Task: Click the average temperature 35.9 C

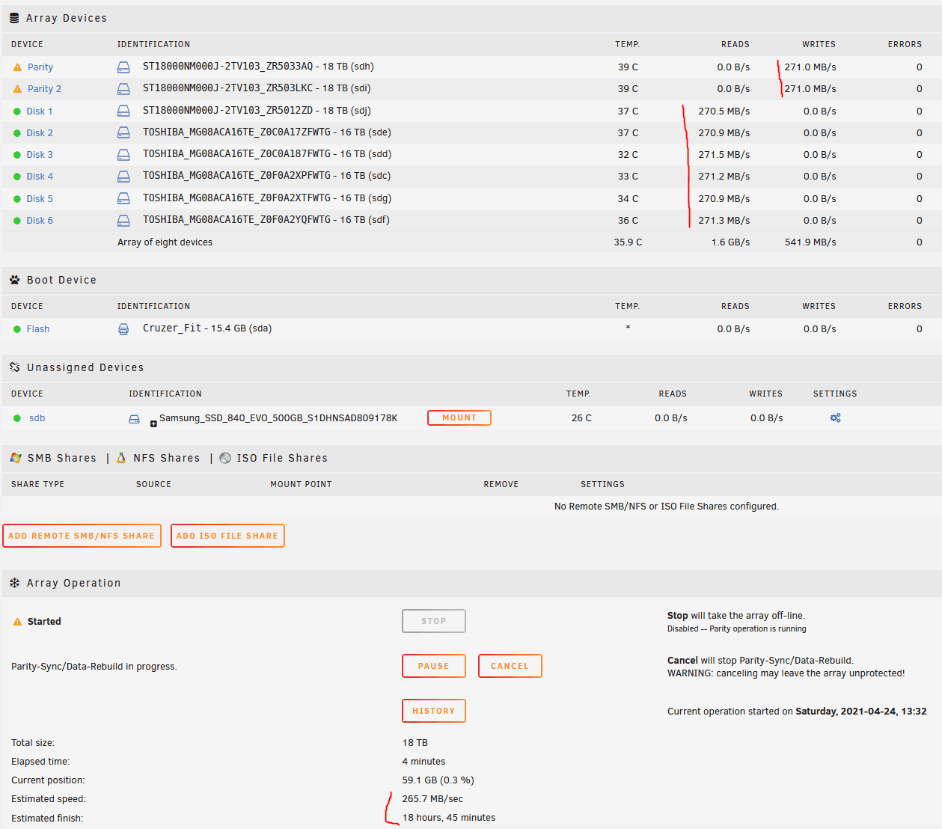Action: [x=628, y=242]
